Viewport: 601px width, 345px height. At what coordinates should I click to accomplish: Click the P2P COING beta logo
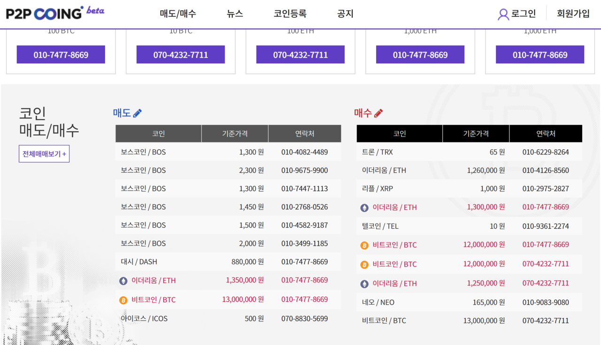[x=55, y=13]
